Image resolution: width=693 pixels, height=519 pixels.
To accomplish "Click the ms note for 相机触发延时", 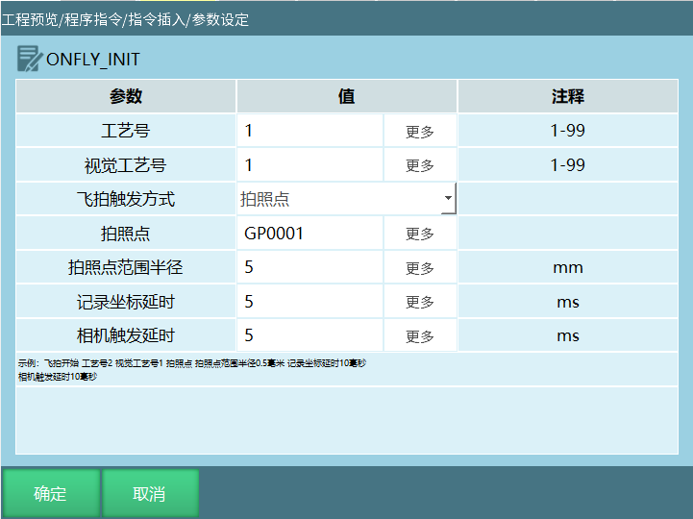I will pos(568,336).
